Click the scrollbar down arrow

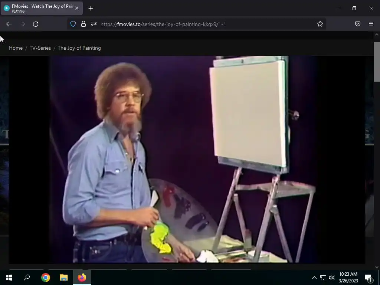[377, 267]
